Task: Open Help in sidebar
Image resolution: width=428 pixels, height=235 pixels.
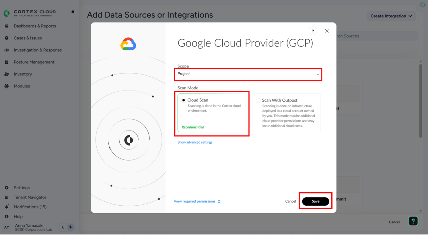Action: pyautogui.click(x=18, y=217)
